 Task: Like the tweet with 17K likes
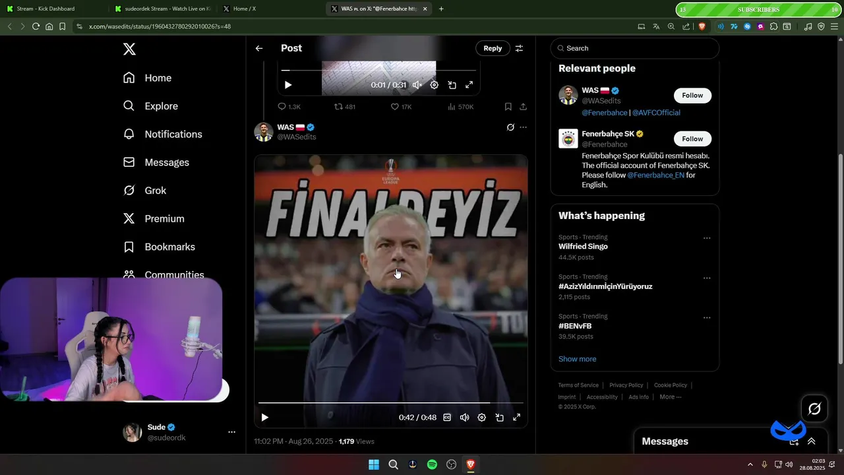(x=401, y=107)
